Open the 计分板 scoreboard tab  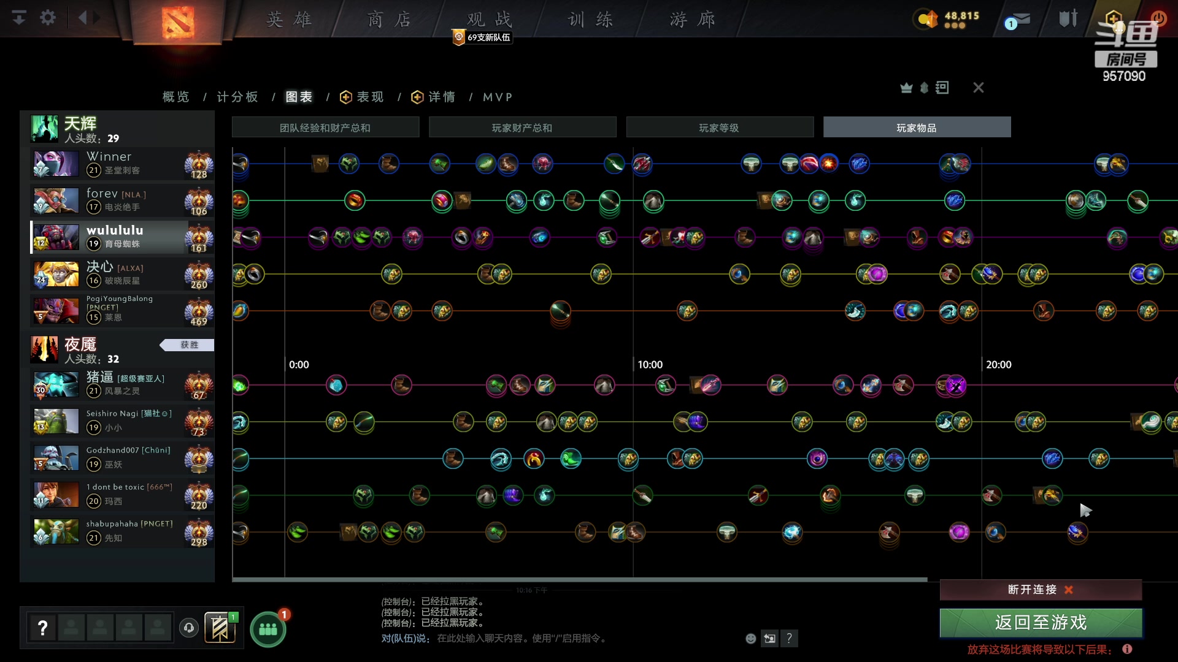tap(237, 97)
